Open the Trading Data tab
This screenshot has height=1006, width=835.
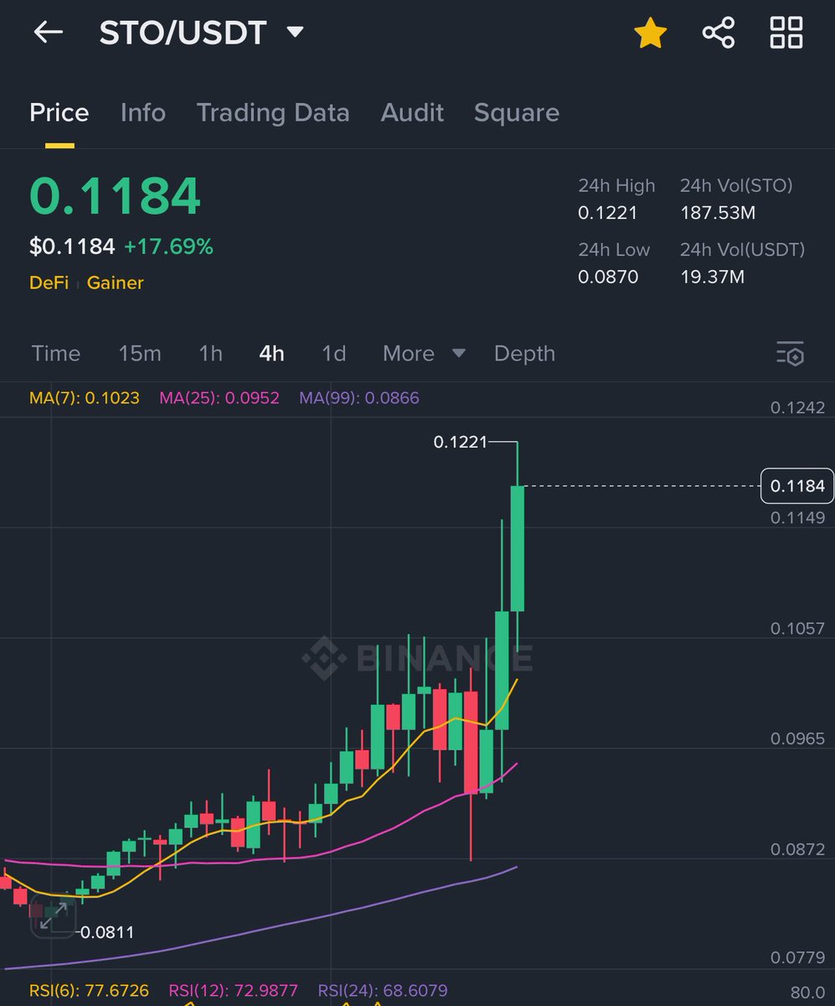[x=273, y=112]
